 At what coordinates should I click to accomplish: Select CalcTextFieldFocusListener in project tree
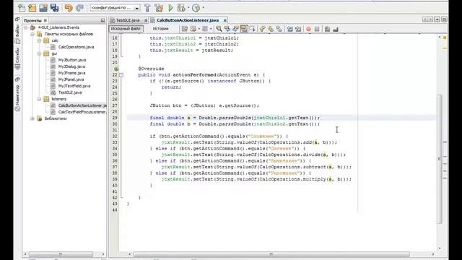tap(82, 112)
